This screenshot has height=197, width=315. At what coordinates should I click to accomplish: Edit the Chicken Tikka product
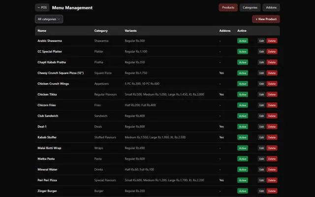click(261, 95)
